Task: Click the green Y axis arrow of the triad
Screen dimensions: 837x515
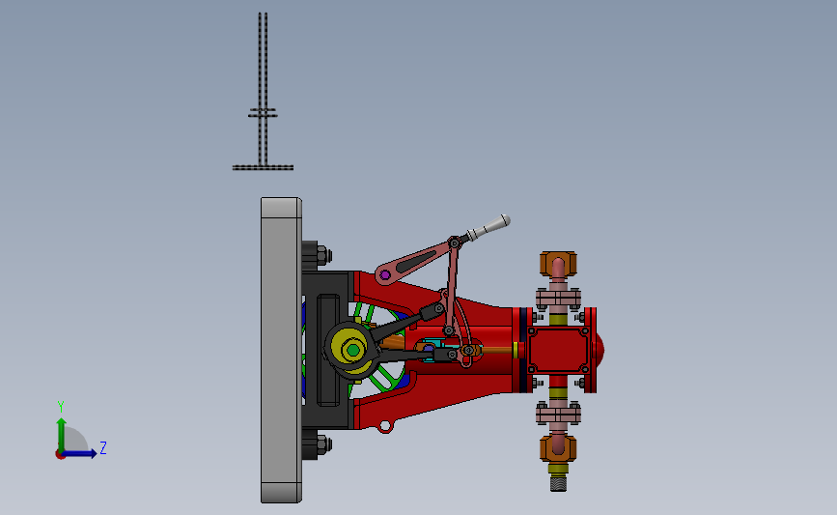Action: (x=62, y=434)
